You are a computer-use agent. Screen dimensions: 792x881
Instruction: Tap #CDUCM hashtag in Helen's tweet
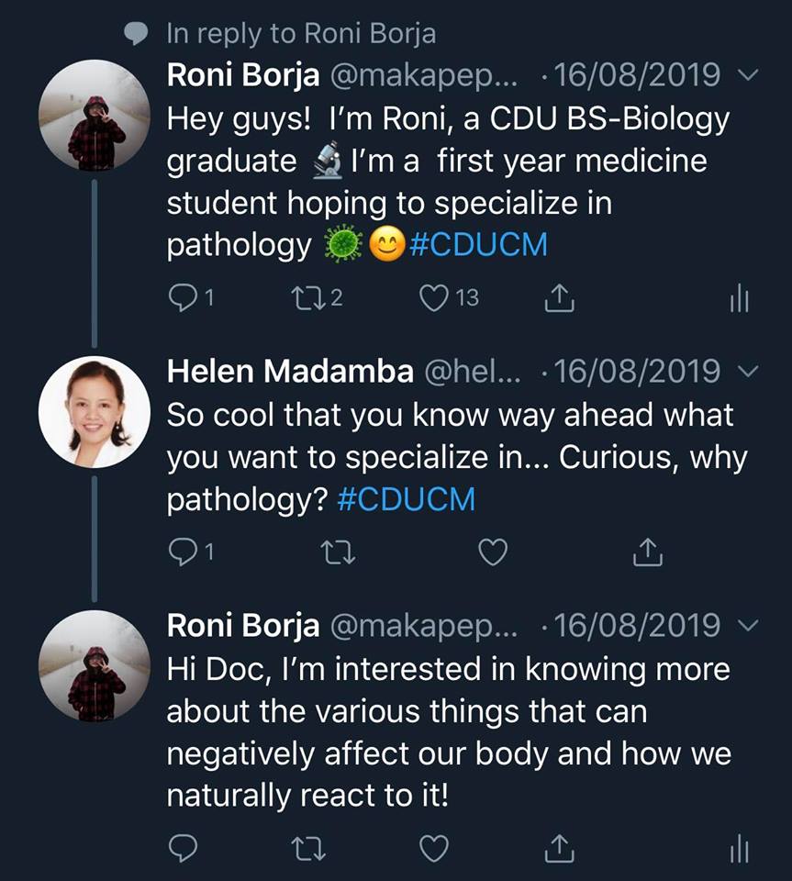pos(407,500)
